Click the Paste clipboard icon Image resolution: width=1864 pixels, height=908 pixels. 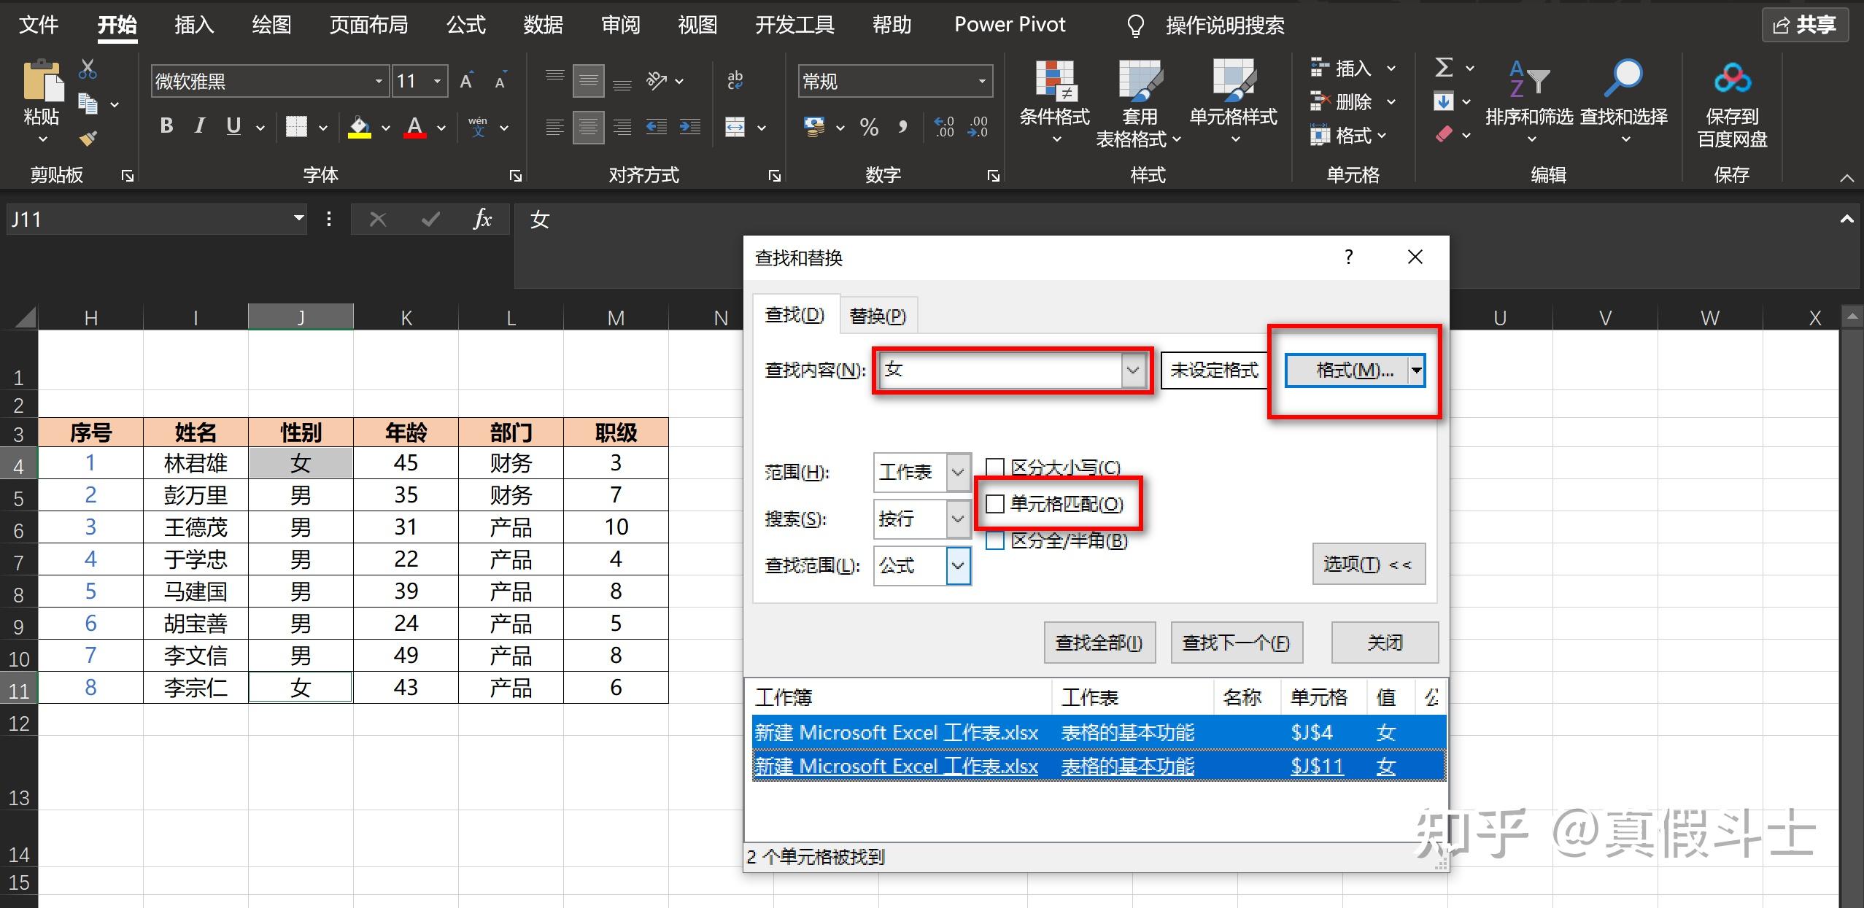42,80
